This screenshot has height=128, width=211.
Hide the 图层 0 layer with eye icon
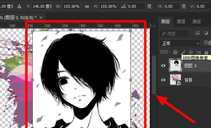[x=163, y=65]
